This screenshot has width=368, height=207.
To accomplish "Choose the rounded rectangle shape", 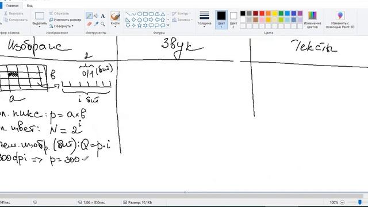I will click(x=151, y=14).
